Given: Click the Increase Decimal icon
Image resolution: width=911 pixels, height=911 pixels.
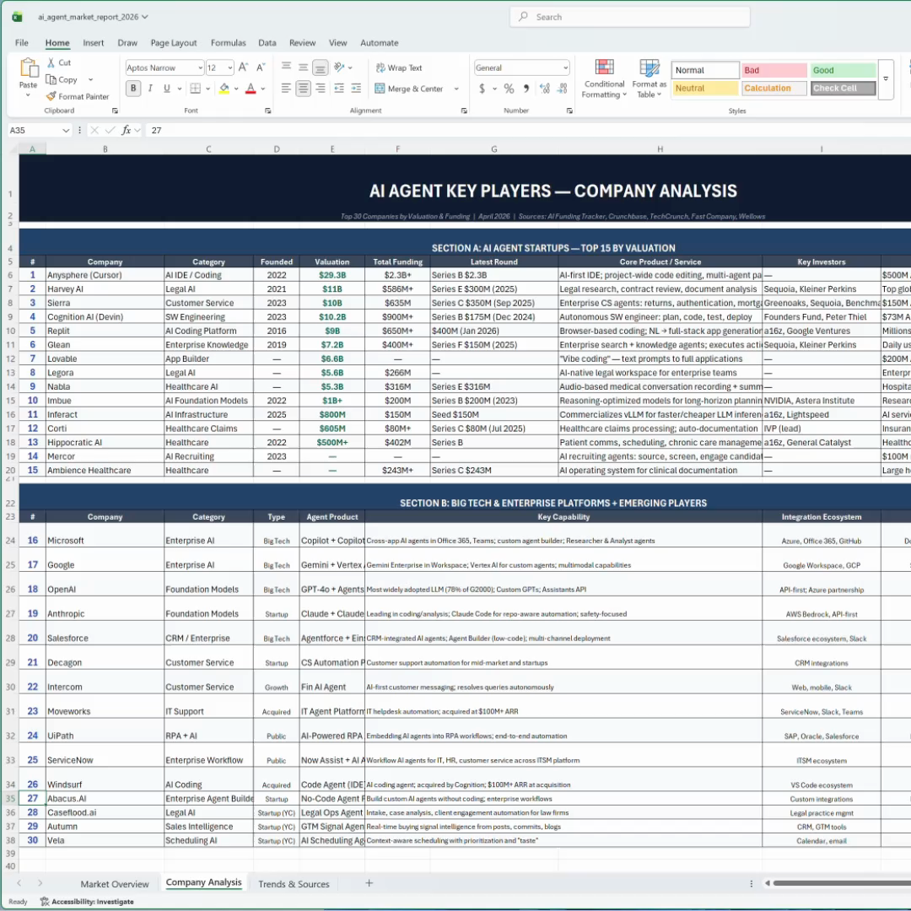Looking at the screenshot, I should pos(544,89).
